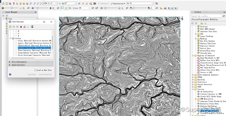Click the Load Grayscale button
This screenshot has width=226, height=116.
[x=45, y=74]
